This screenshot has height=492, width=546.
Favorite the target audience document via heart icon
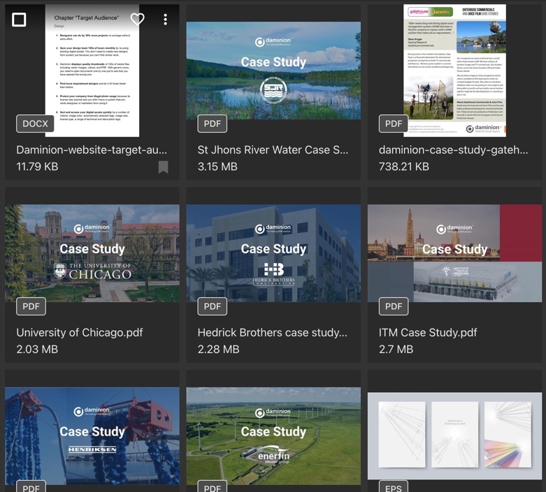coord(138,20)
